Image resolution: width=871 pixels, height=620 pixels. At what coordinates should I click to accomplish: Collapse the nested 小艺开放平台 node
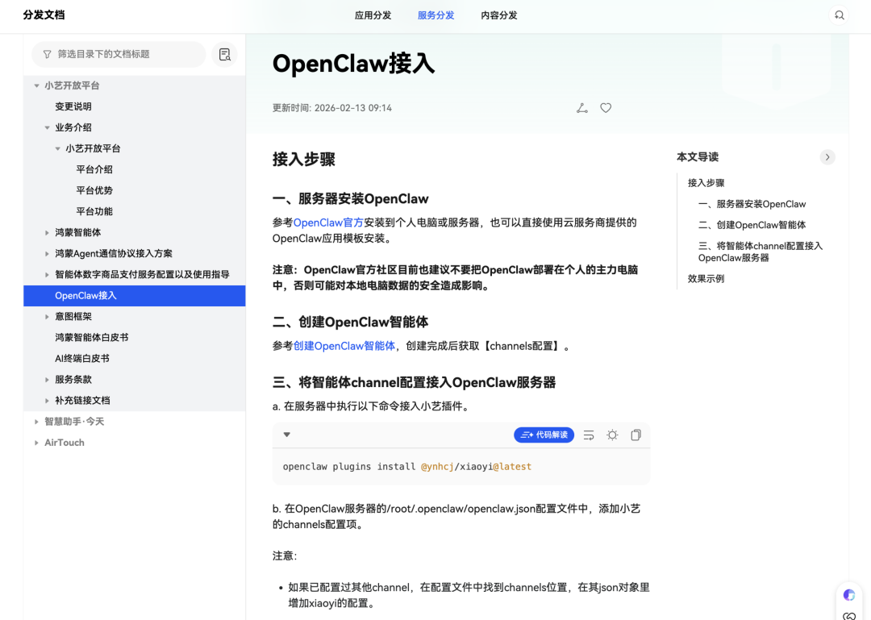tap(58, 149)
